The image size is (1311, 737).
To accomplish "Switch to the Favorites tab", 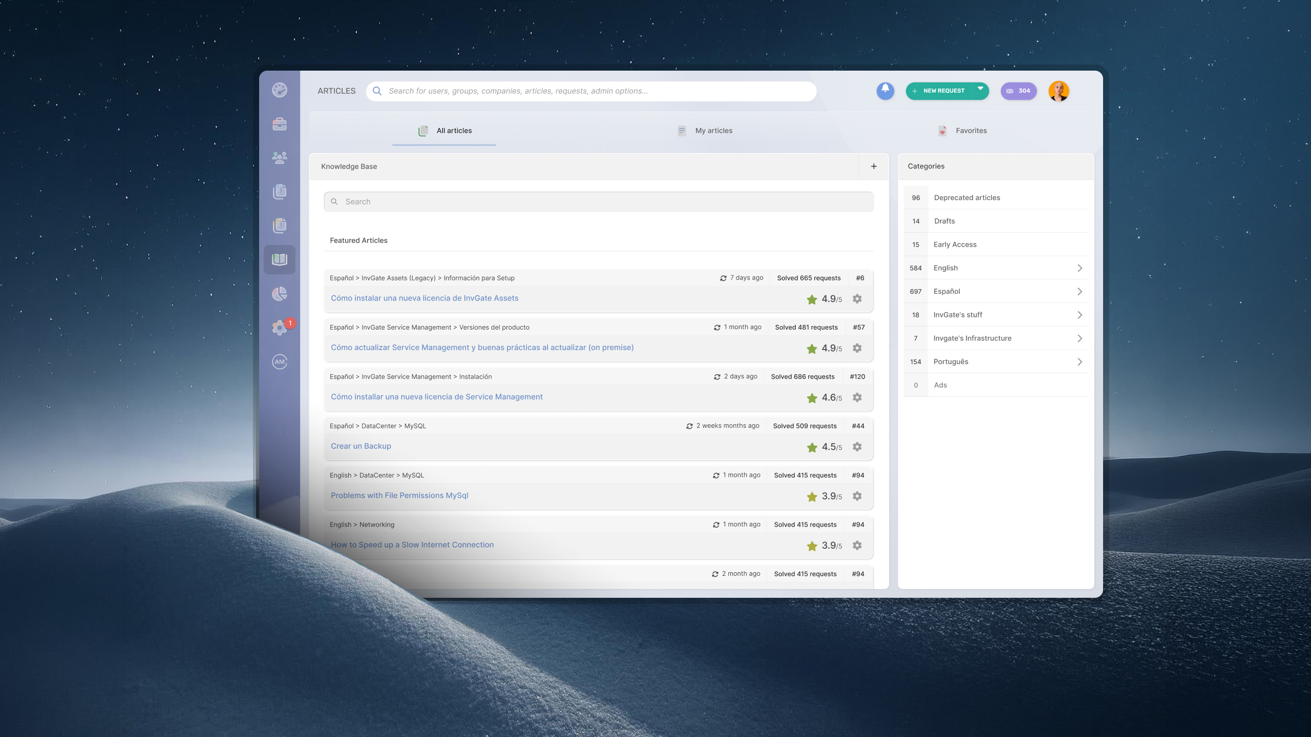I will [x=962, y=131].
